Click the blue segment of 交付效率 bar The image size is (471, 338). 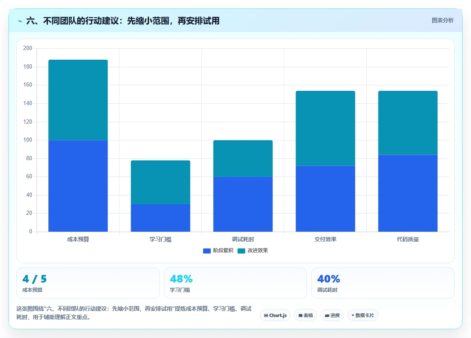coord(325,199)
